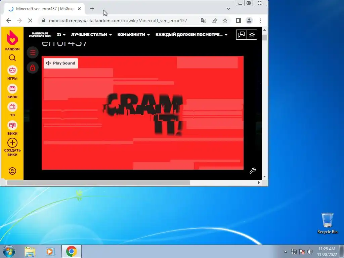The width and height of the screenshot is (344, 258).
Task: Click the Майнкрафт Крипипаста Вики logo
Action: click(40, 35)
